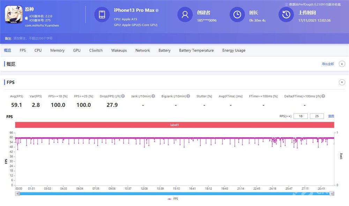349x206 pixels.
Task: Collapse the overview panel arrow button
Action: coord(342,64)
